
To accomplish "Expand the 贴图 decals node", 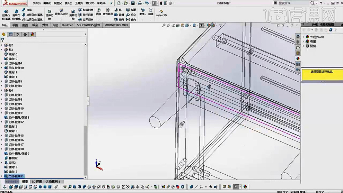I will [x=304, y=46].
